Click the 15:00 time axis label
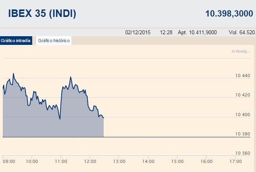The image size is (256, 172). (177, 161)
